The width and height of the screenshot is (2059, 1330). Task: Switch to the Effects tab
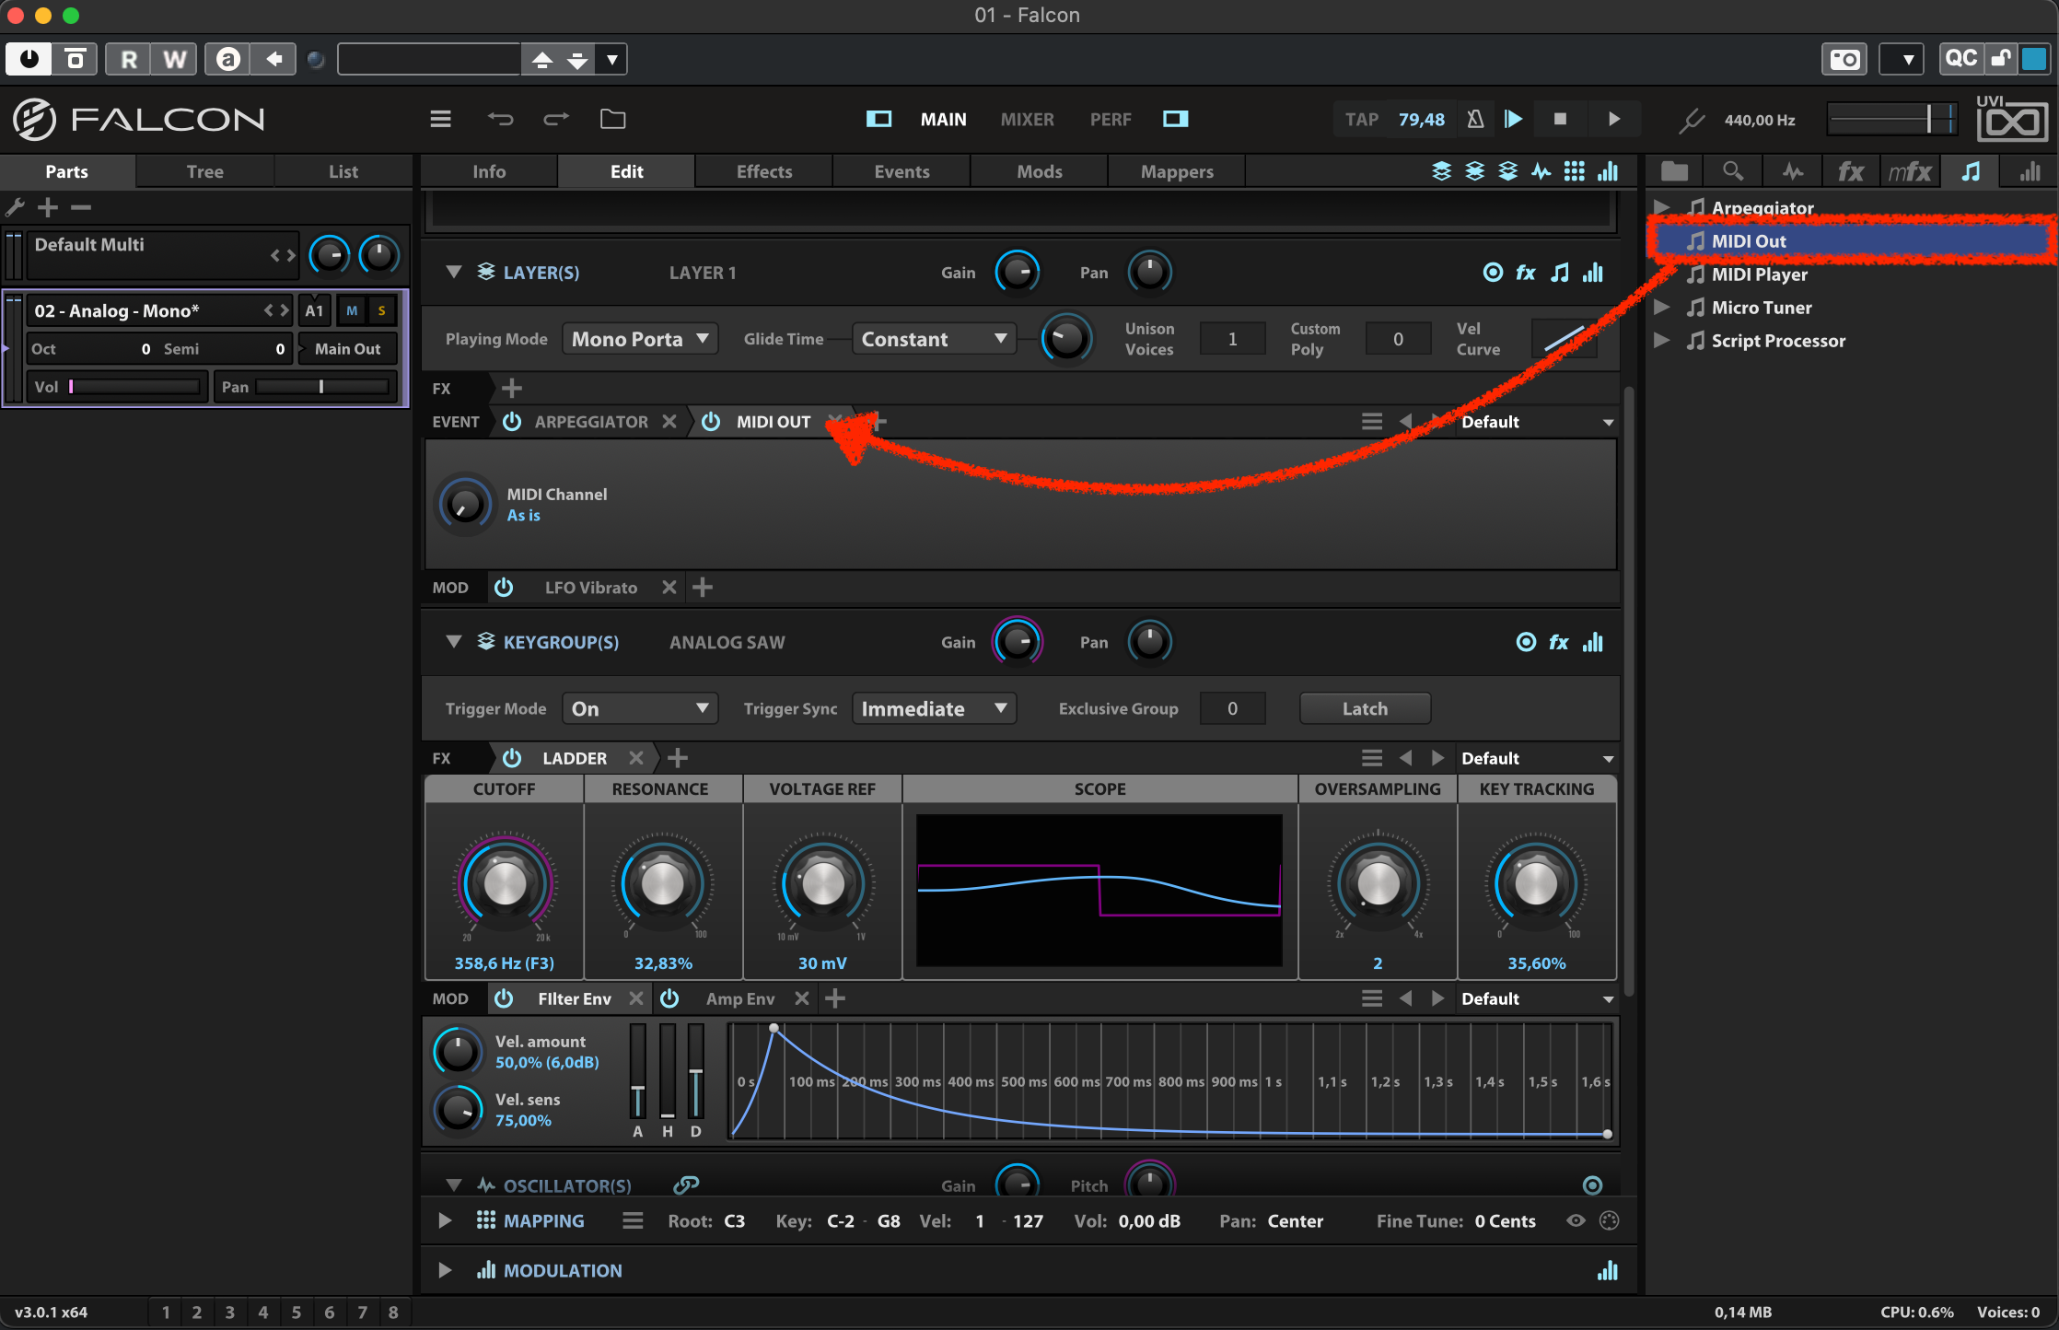(762, 170)
